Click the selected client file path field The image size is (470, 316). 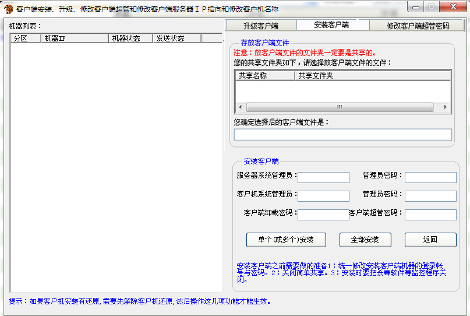tap(342, 135)
